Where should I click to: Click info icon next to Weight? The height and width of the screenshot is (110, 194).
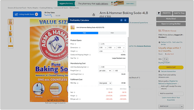77,51
